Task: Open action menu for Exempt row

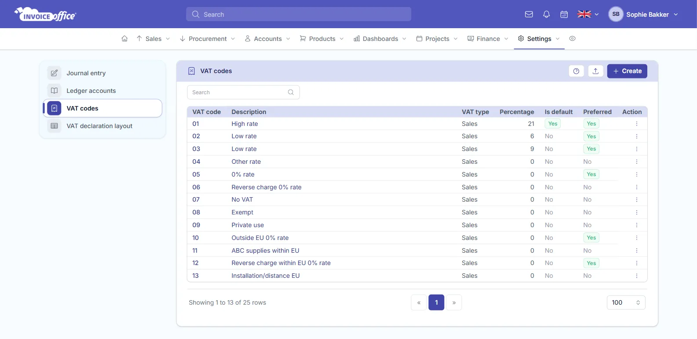Action: click(636, 212)
